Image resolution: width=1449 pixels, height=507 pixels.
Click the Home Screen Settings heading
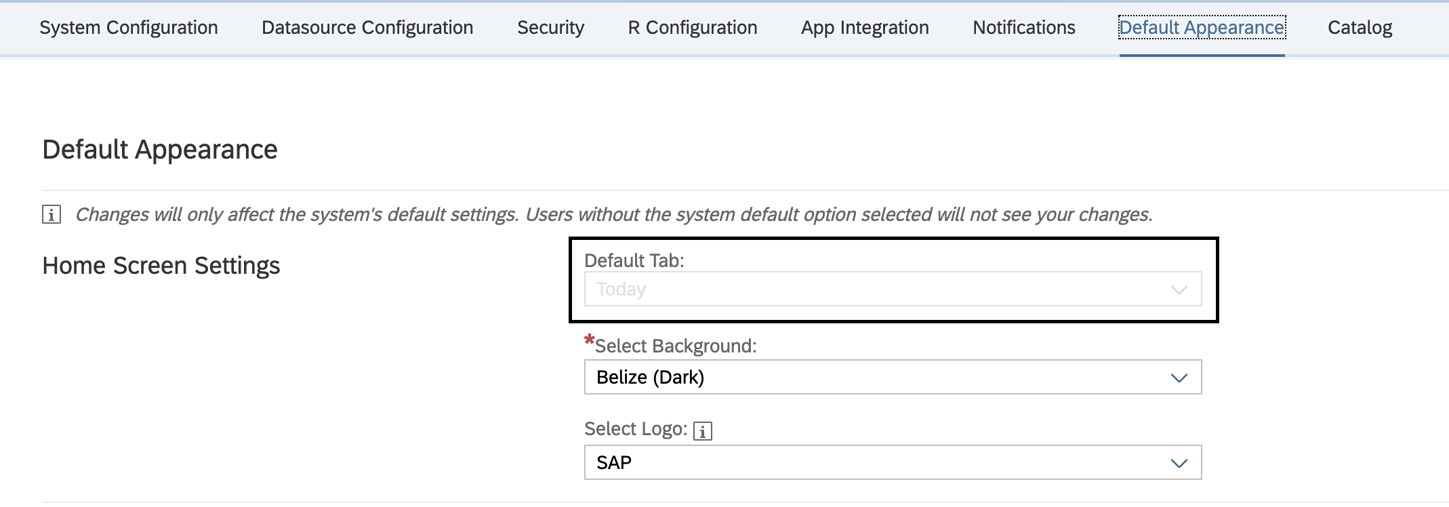point(161,266)
